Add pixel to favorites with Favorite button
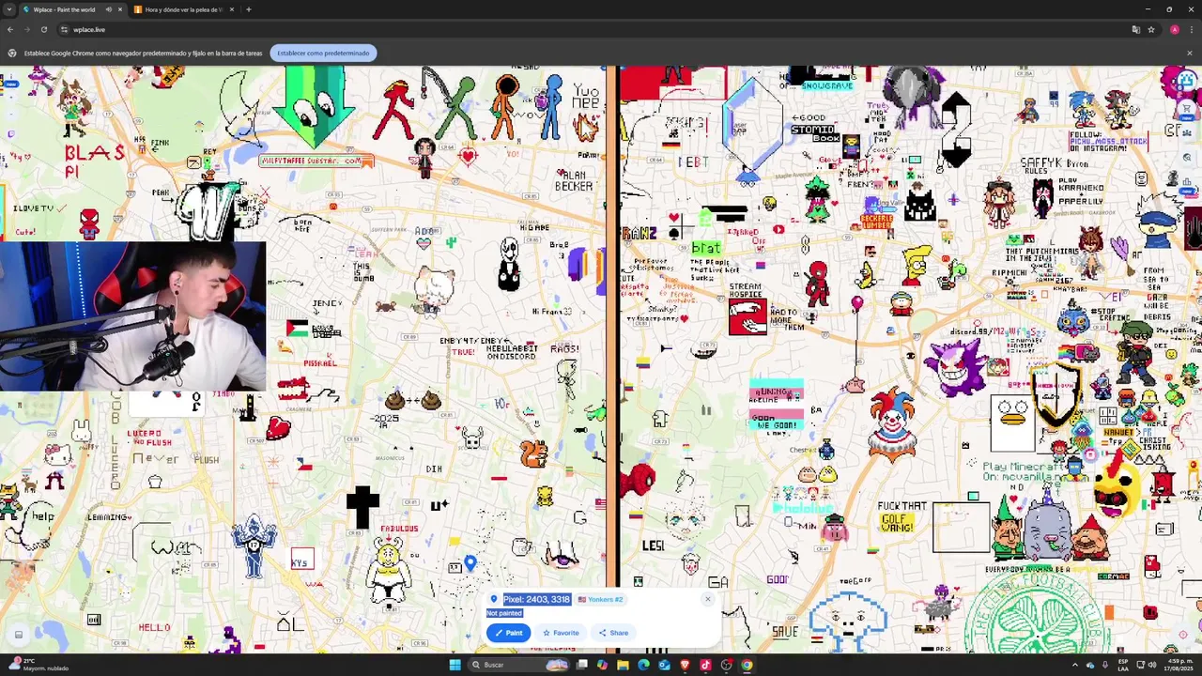The width and height of the screenshot is (1202, 676). click(x=561, y=633)
